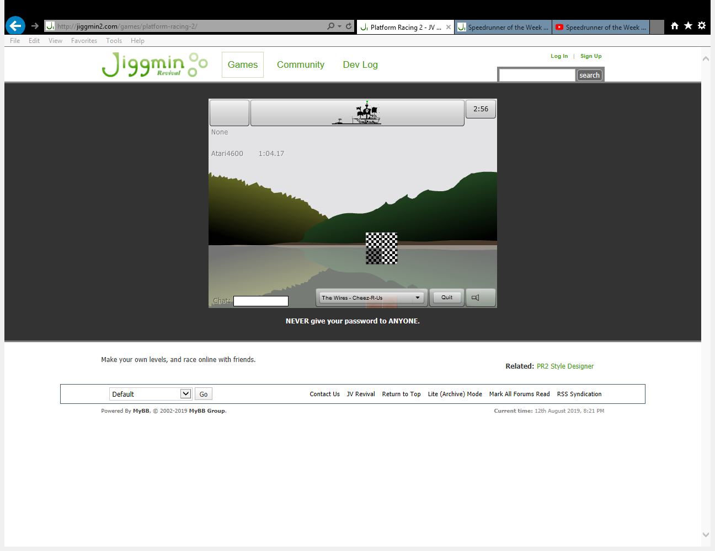Click the Jiggmin Revival logo

[x=155, y=64]
